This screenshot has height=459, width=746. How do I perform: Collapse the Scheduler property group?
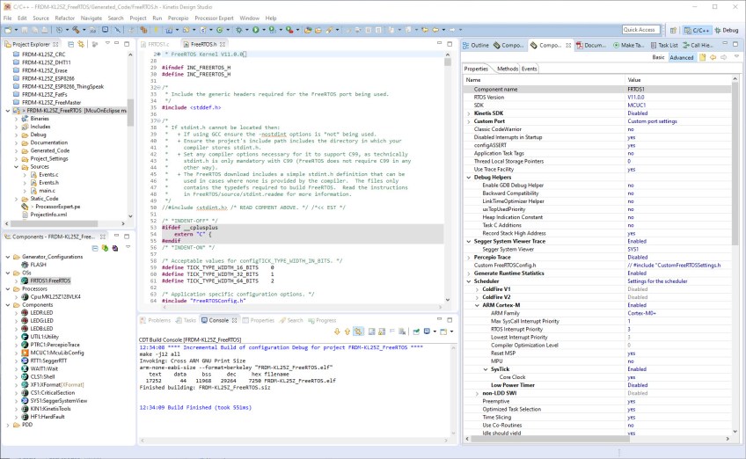click(467, 280)
